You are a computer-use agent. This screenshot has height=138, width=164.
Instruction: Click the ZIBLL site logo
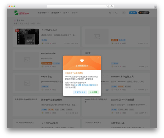(x=22, y=13)
